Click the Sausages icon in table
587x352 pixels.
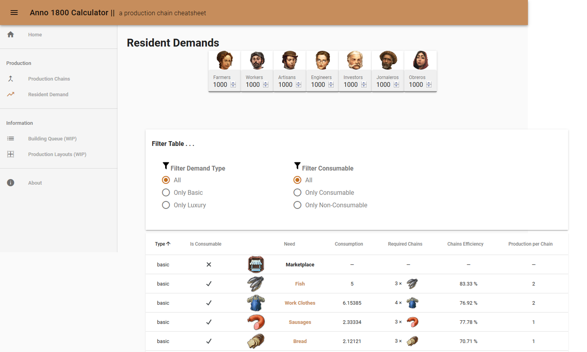coord(256,322)
